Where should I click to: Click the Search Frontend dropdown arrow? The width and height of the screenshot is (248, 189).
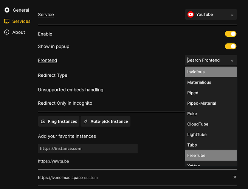pyautogui.click(x=232, y=61)
